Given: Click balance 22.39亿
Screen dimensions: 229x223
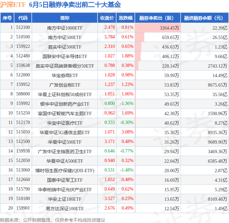Looking at the screenshot, I should pyautogui.click(x=220, y=28).
